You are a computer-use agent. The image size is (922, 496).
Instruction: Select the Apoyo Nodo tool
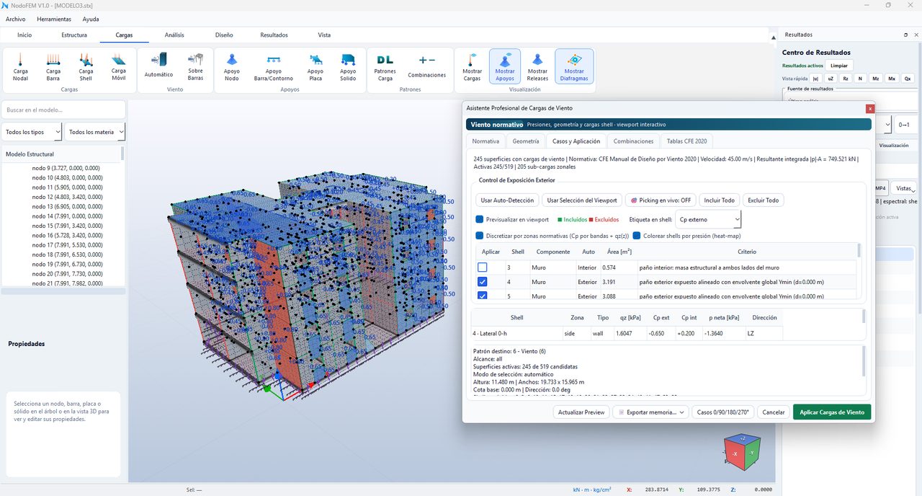pos(232,66)
